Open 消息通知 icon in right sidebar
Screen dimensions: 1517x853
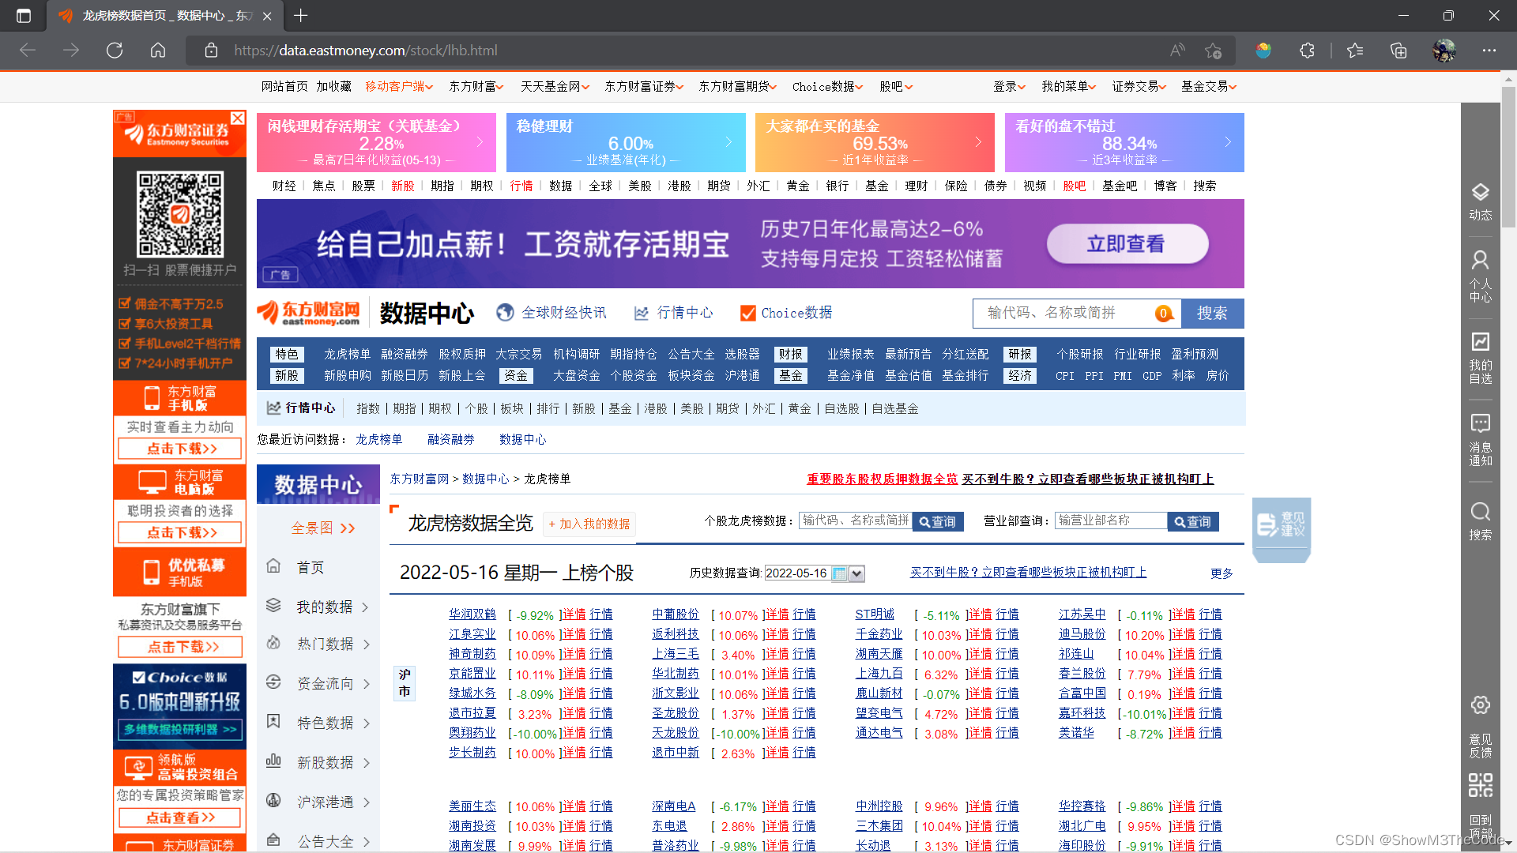pos(1480,439)
